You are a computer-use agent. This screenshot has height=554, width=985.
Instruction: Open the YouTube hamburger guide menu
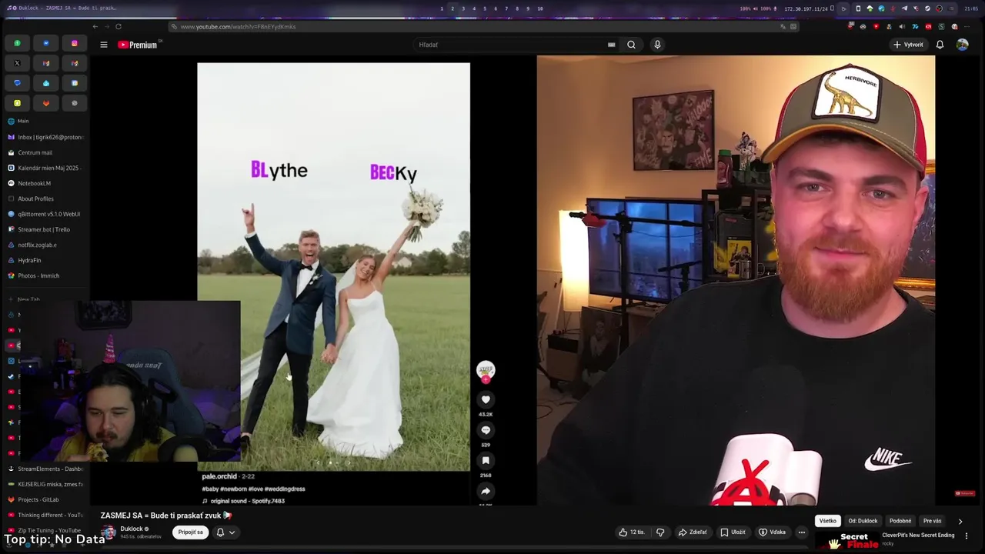tap(103, 45)
